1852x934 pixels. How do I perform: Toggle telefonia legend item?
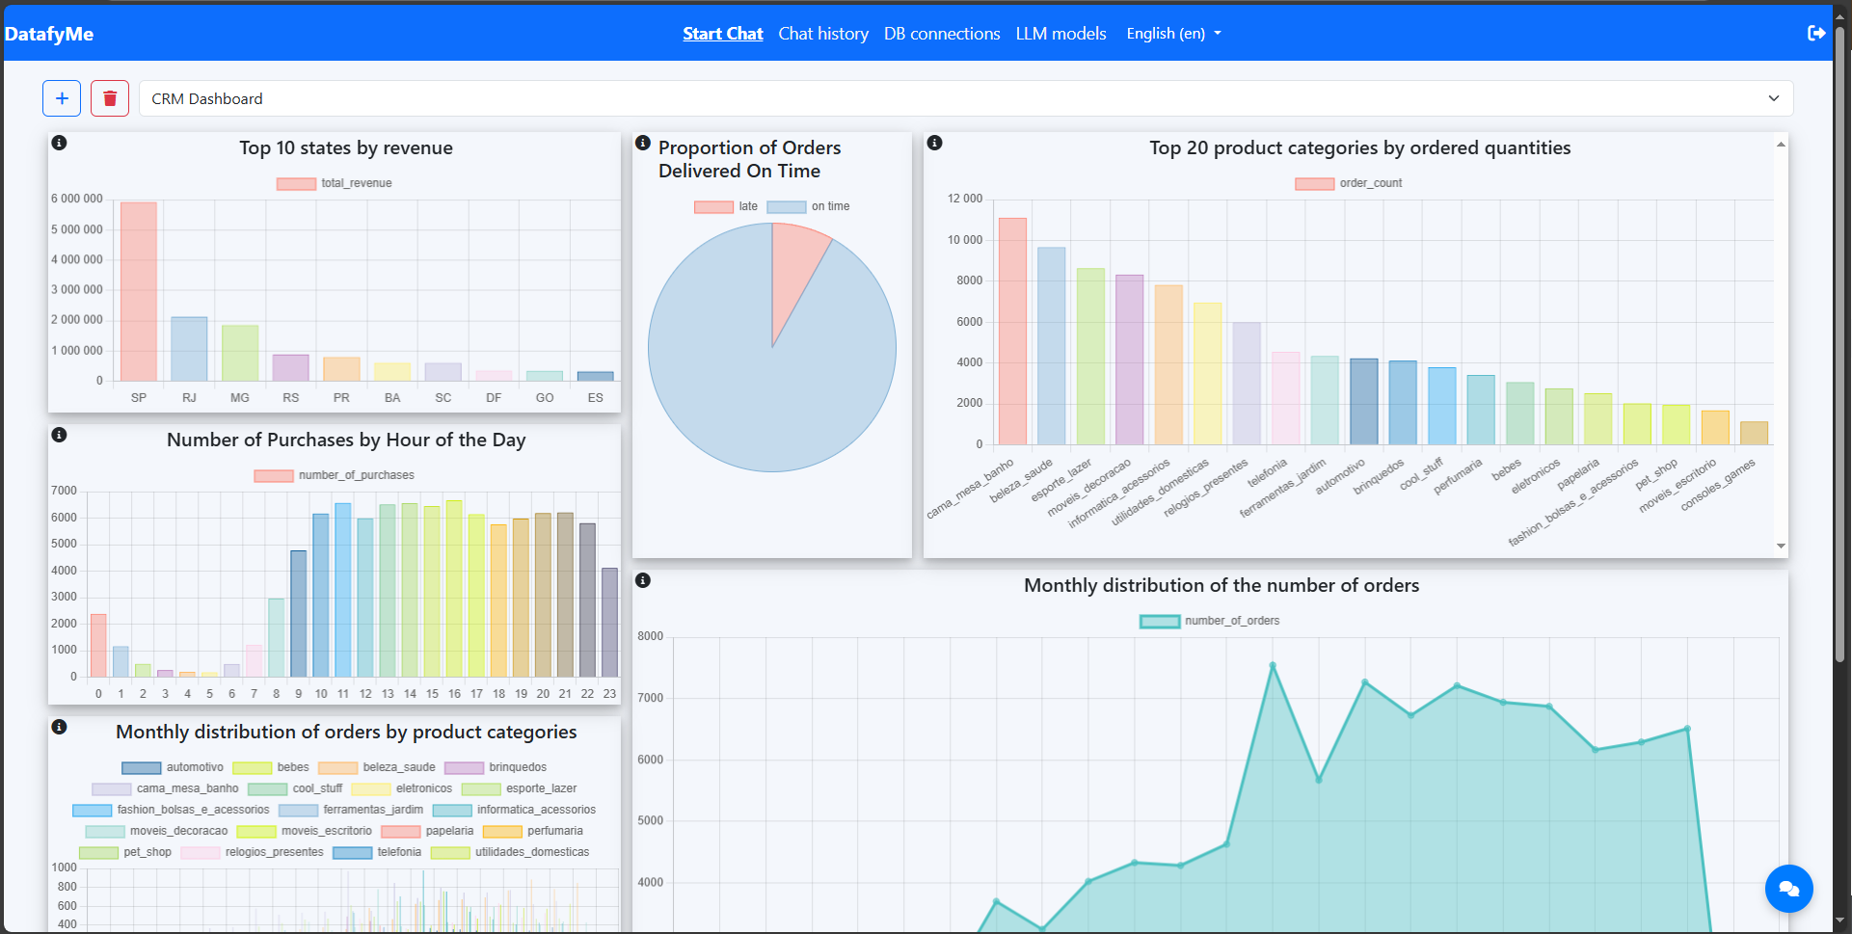click(x=377, y=852)
